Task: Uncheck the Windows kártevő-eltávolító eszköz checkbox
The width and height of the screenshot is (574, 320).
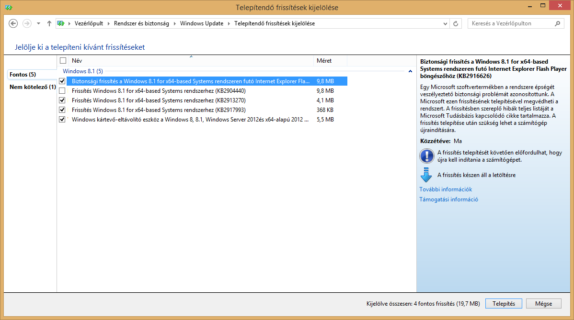Action: click(x=62, y=119)
